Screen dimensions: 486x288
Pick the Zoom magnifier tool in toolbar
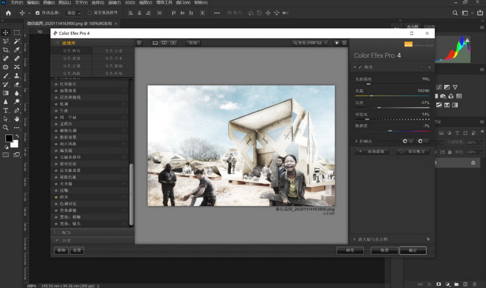pos(6,127)
